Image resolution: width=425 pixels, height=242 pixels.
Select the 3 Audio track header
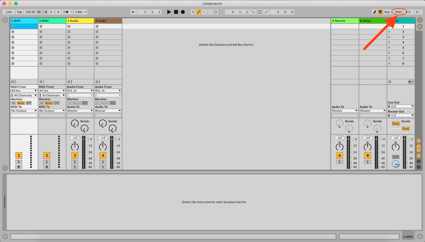click(x=80, y=21)
